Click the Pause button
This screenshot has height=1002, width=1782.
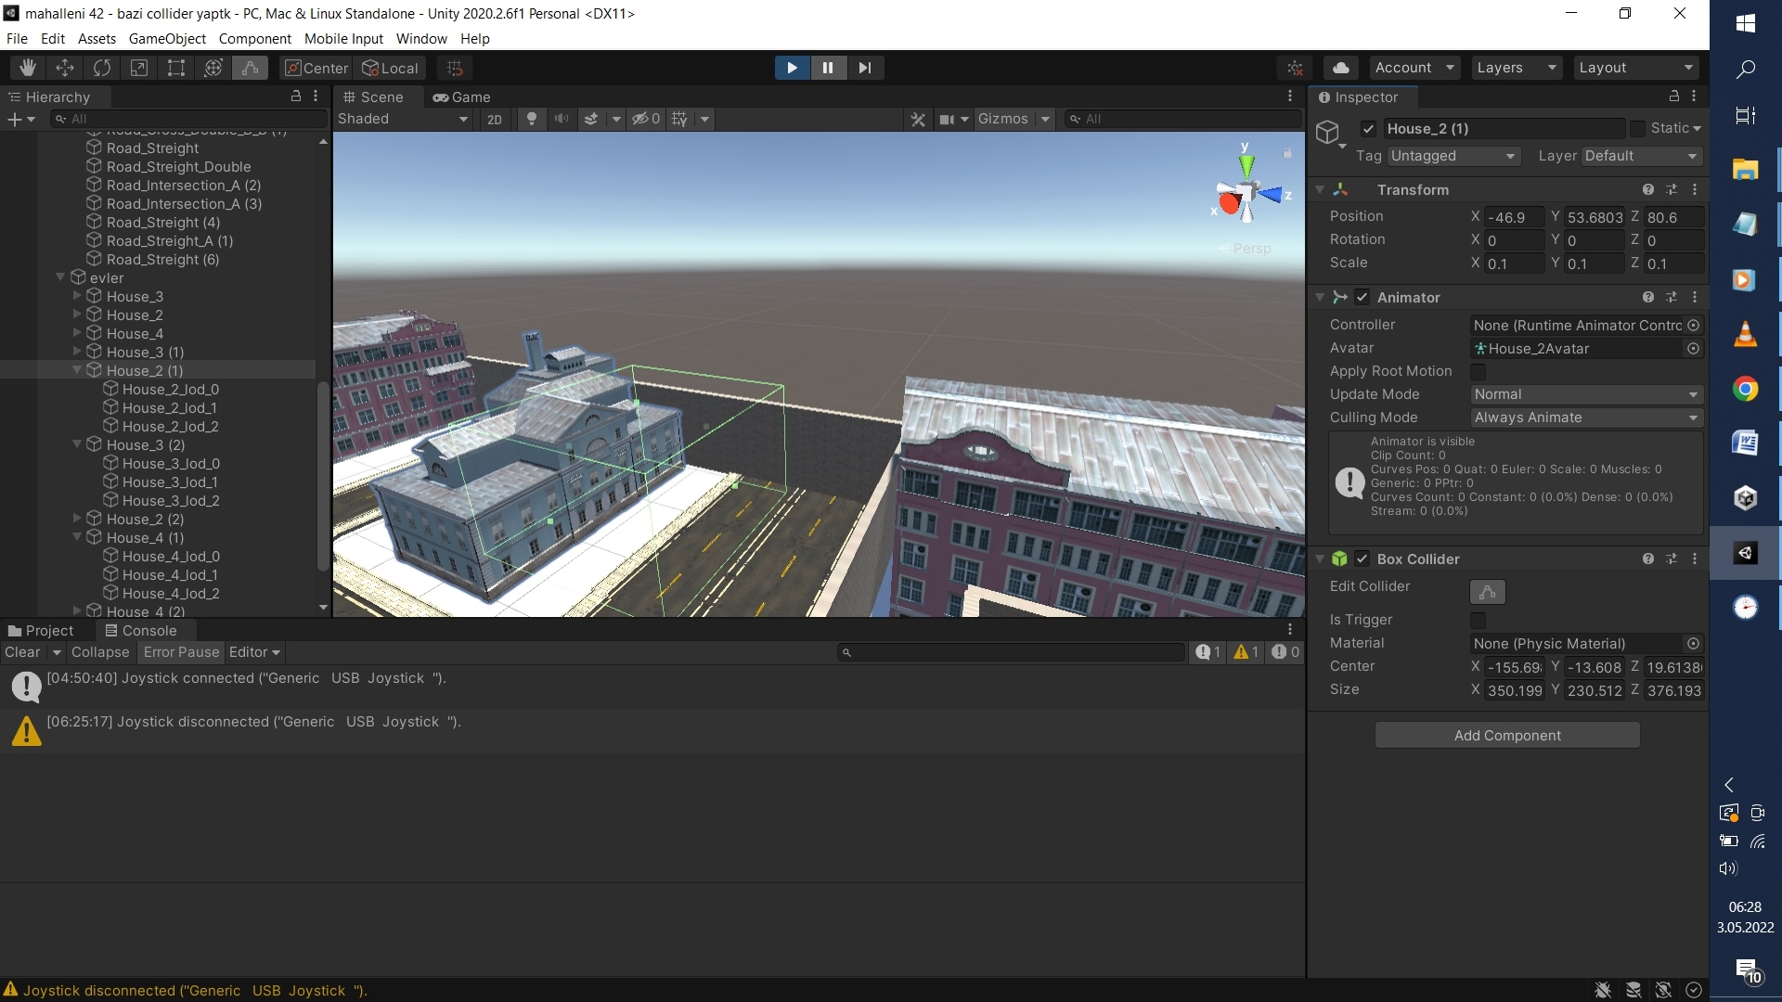coord(828,68)
